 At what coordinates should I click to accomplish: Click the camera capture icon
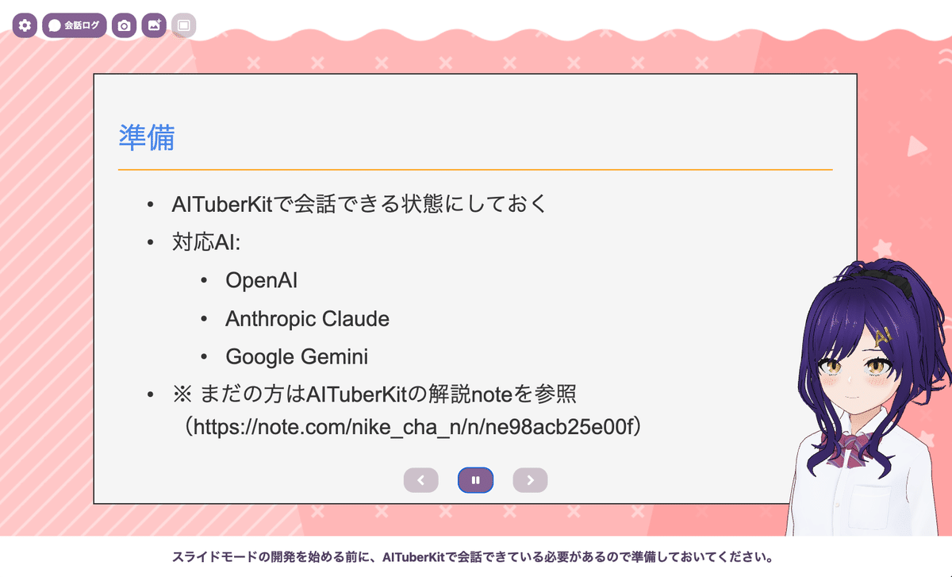click(x=125, y=25)
